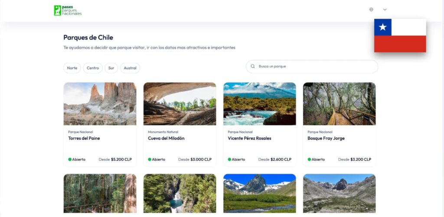Click Torres del Paine green Abierto dot
The width and height of the screenshot is (444, 217).
[x=70, y=159]
